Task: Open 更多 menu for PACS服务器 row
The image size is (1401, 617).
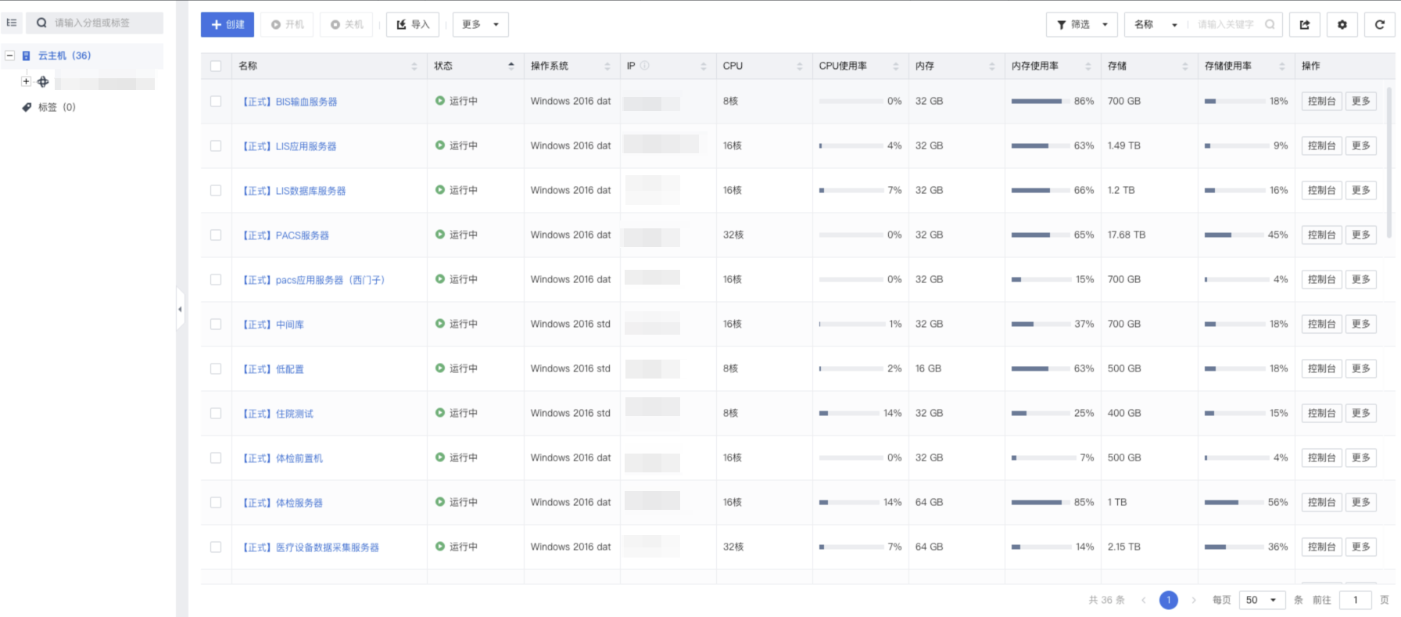Action: (x=1361, y=235)
